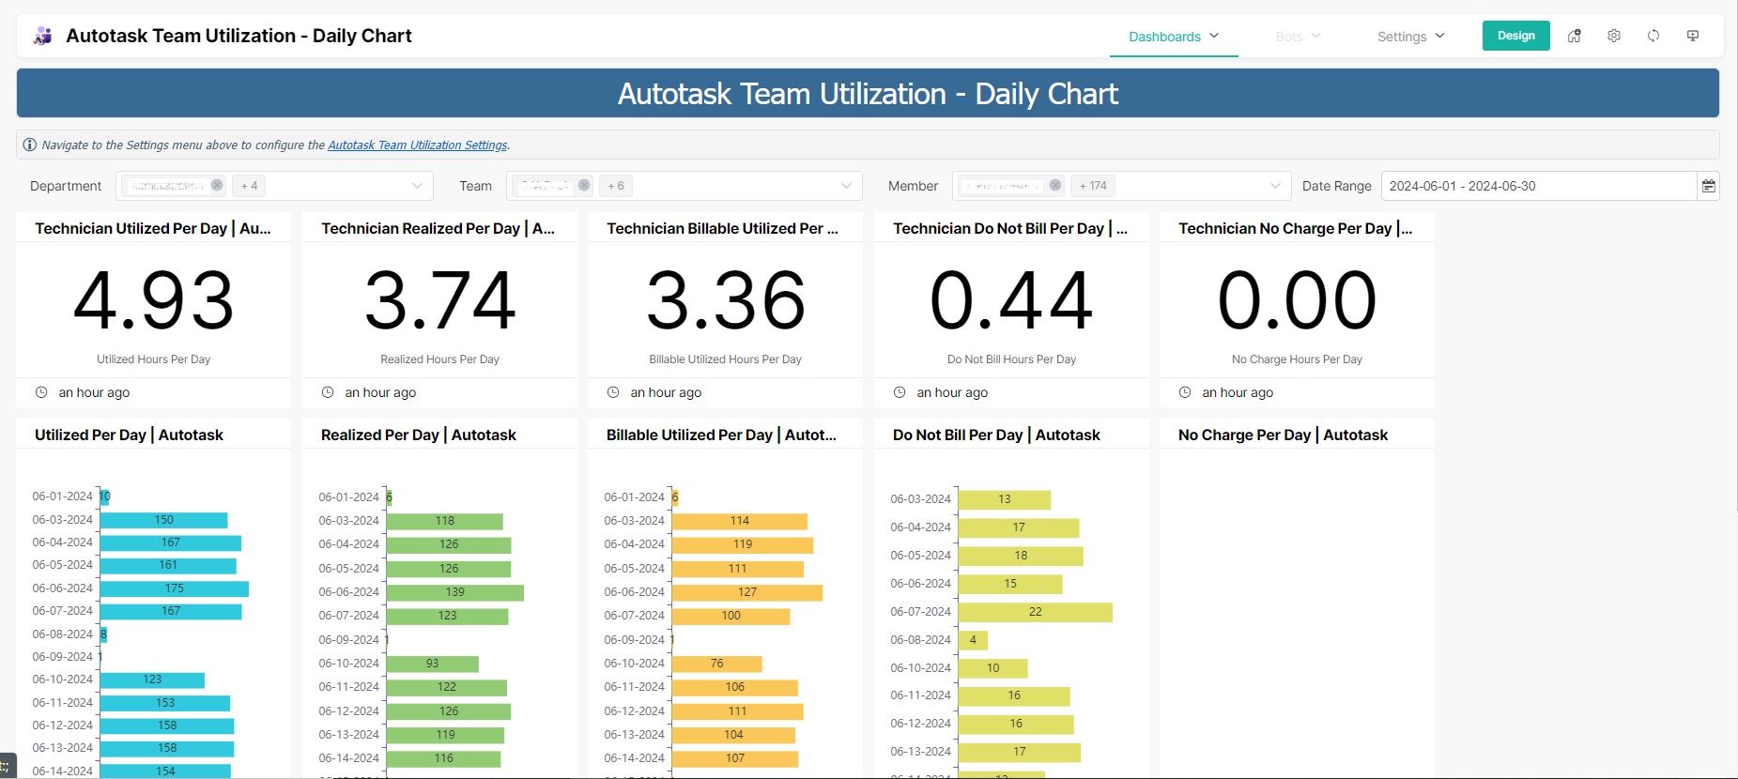Click the app logo beside the page title
1738x779 pixels.
click(43, 36)
